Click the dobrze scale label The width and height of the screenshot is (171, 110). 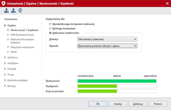(x=117, y=76)
